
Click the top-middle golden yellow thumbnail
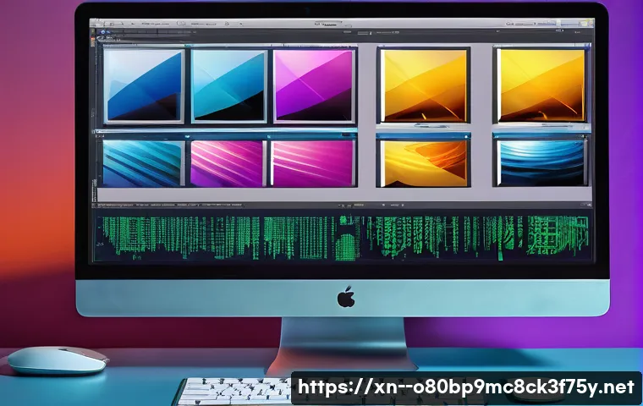coord(423,85)
